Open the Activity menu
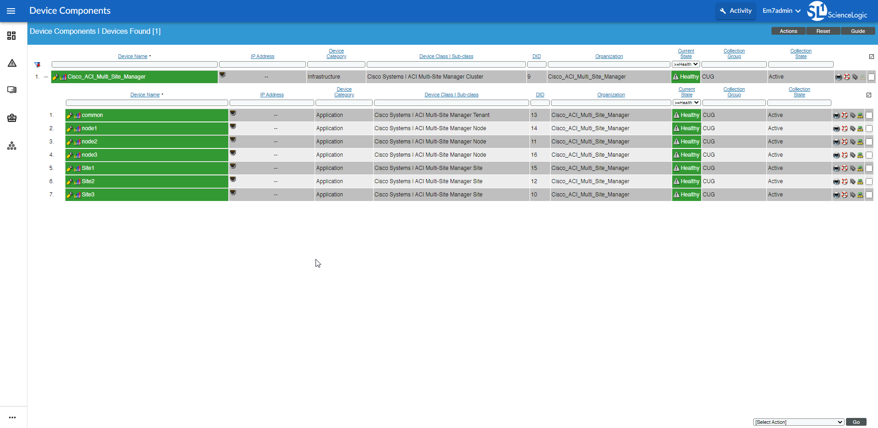This screenshot has width=878, height=428. 736,11
